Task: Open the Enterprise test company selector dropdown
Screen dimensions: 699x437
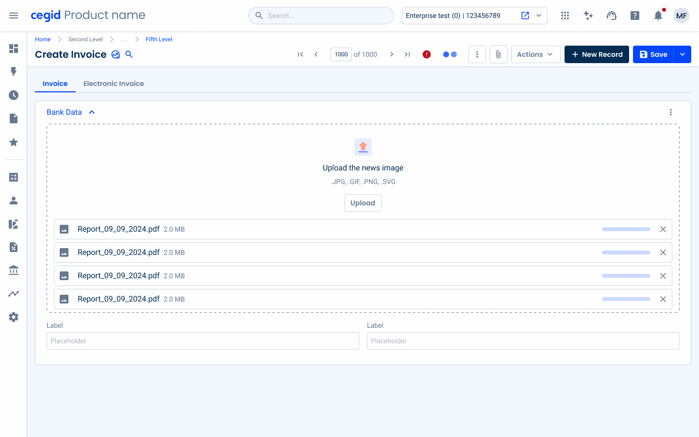Action: coord(539,16)
